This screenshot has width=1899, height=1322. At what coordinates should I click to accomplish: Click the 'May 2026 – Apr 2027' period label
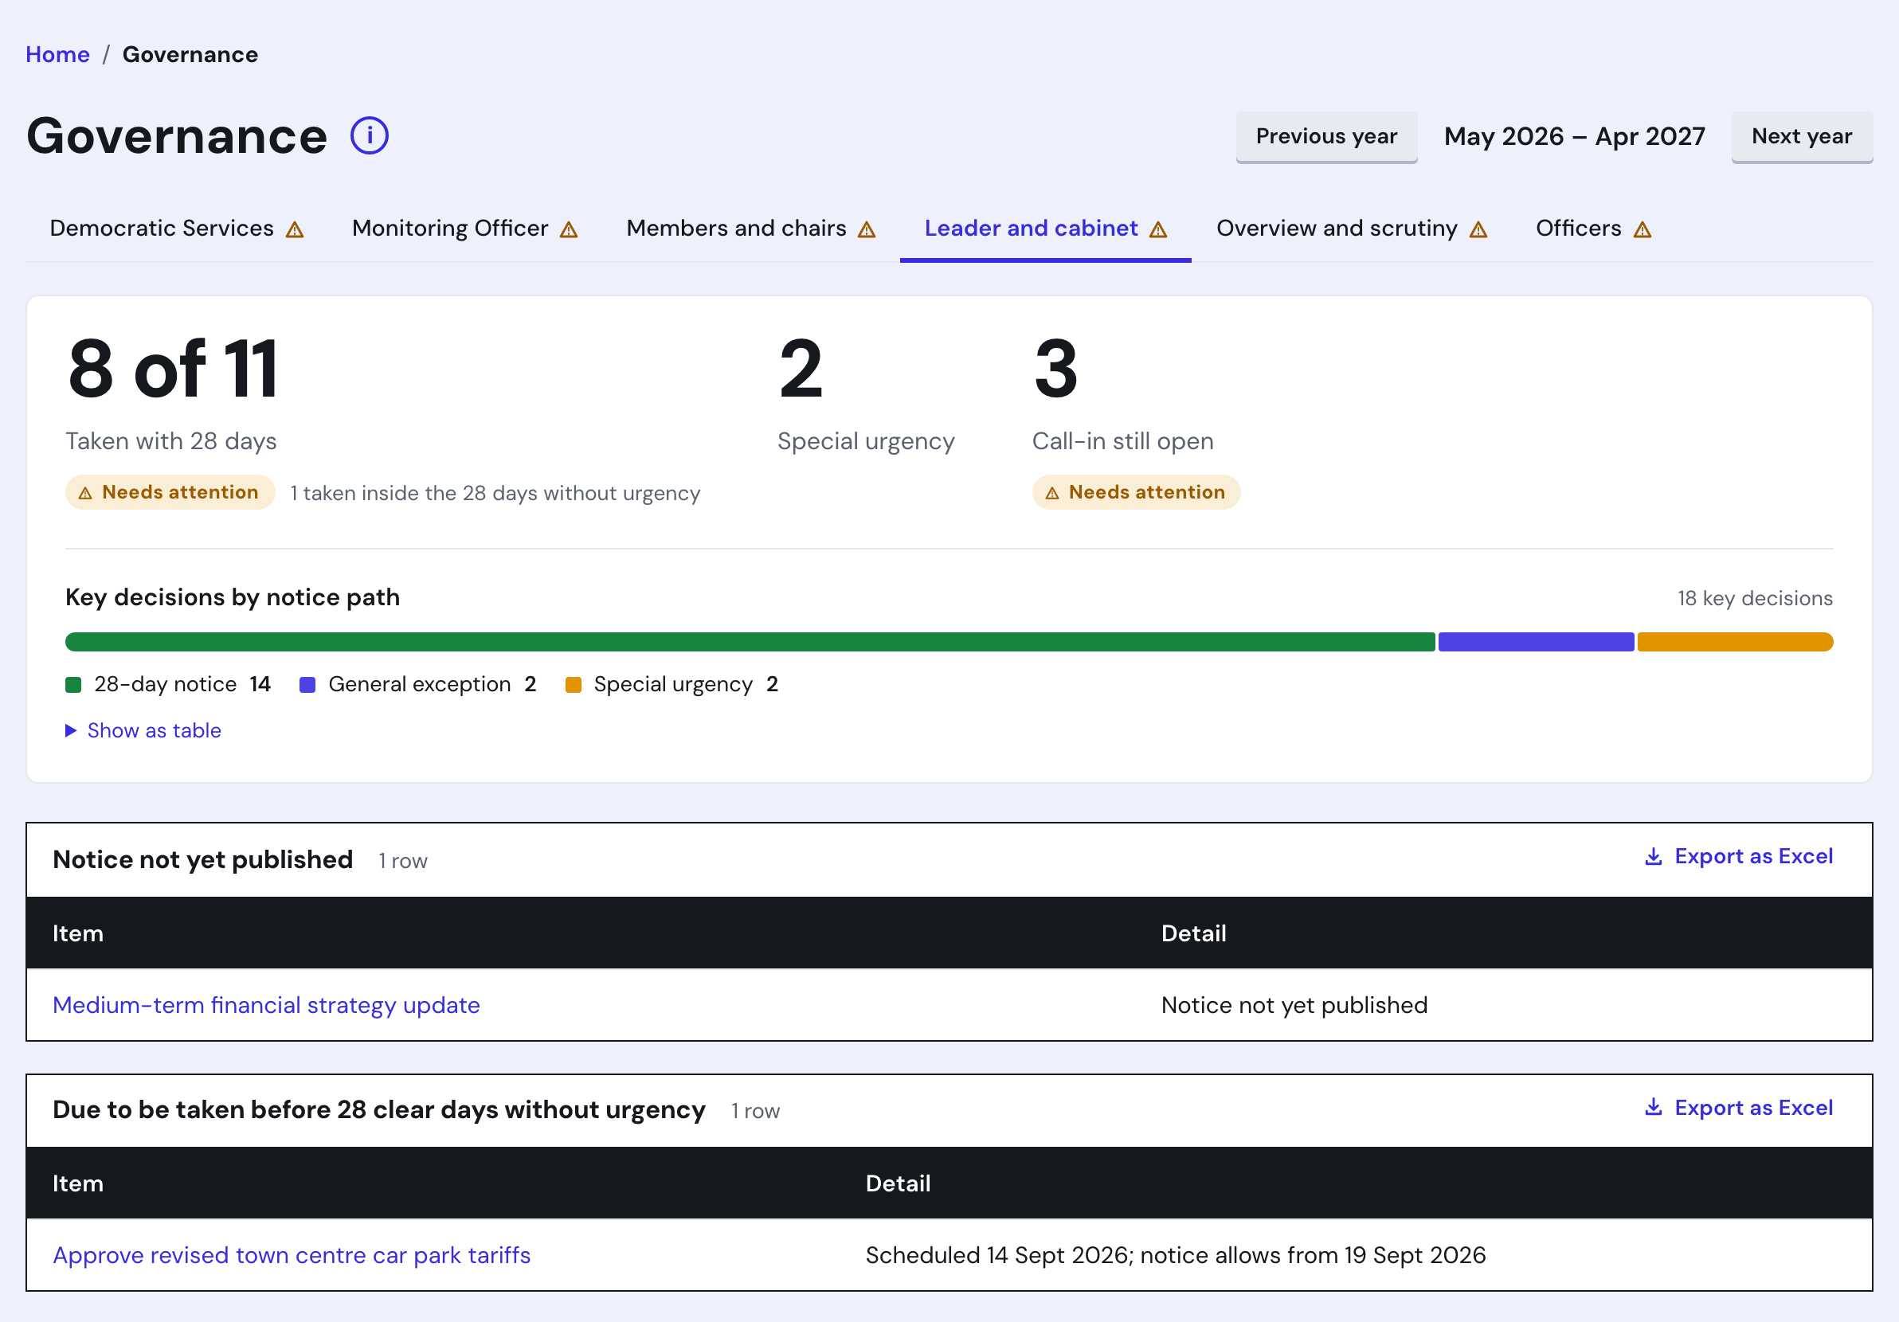[1575, 136]
